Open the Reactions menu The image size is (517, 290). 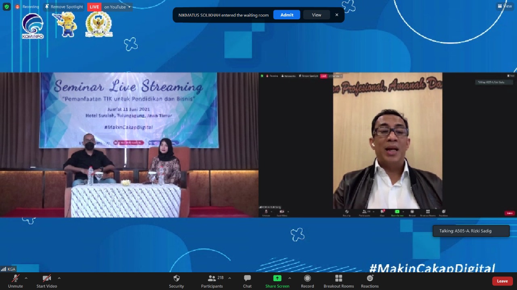(370, 281)
